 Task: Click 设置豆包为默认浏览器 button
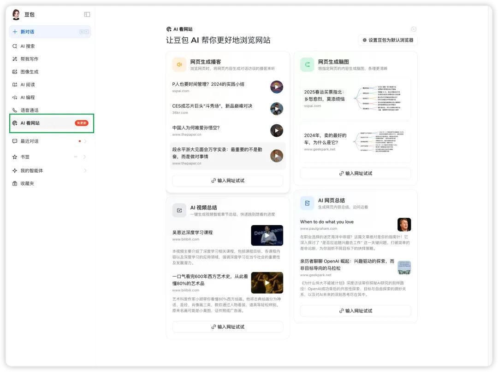tap(388, 40)
